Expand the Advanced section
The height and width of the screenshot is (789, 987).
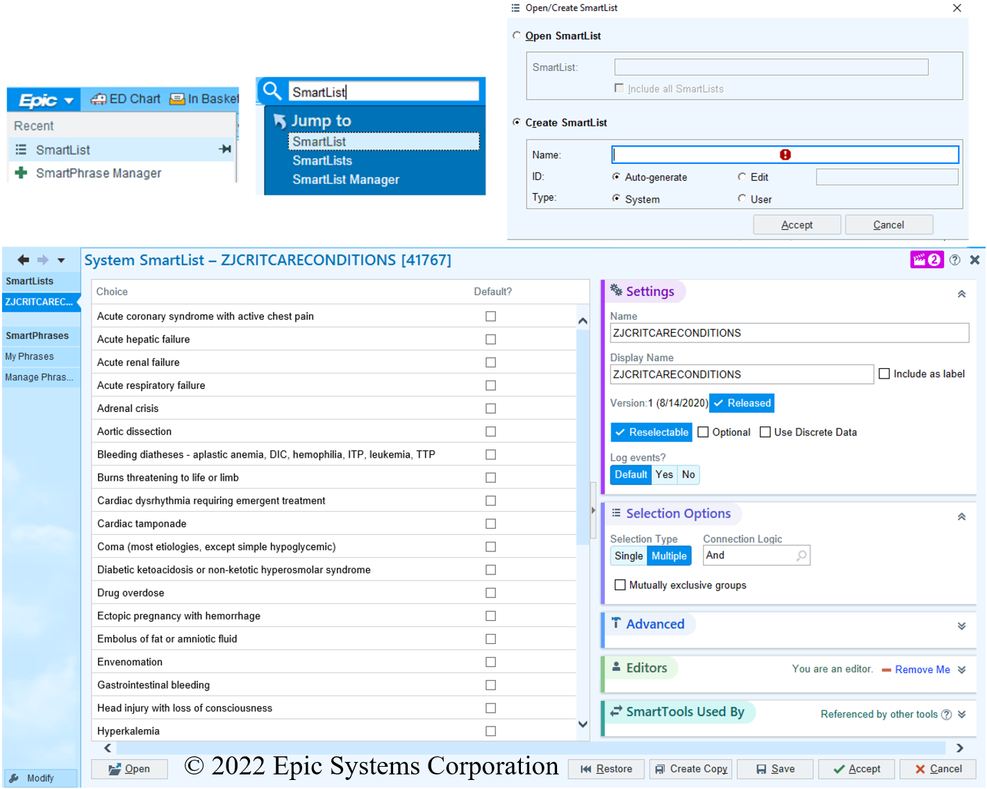pyautogui.click(x=961, y=626)
